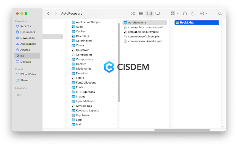Open the AutoRecovery folder

[137, 23]
